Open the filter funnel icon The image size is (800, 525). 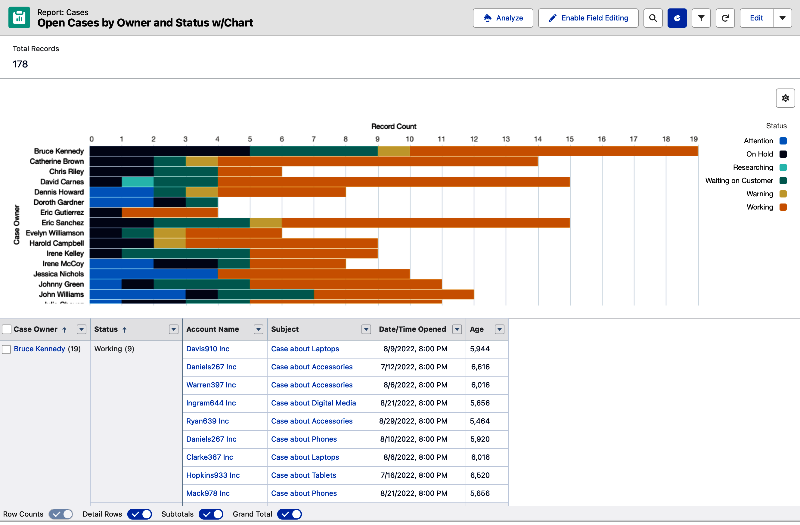click(701, 18)
